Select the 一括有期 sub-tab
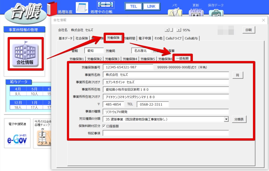 point(183,58)
